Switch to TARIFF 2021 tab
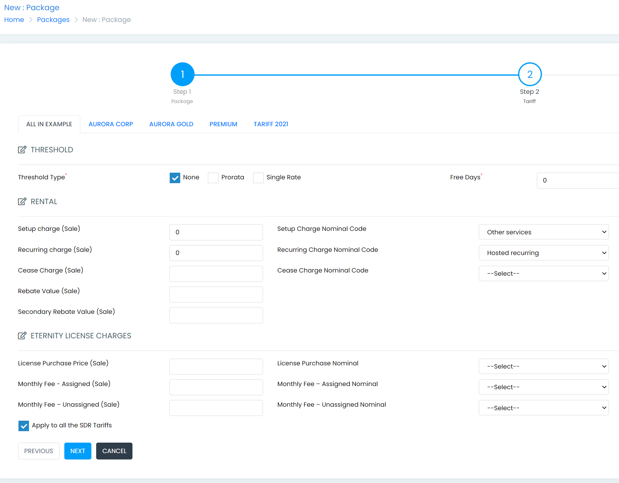Screen dimensions: 619x483 pos(271,124)
